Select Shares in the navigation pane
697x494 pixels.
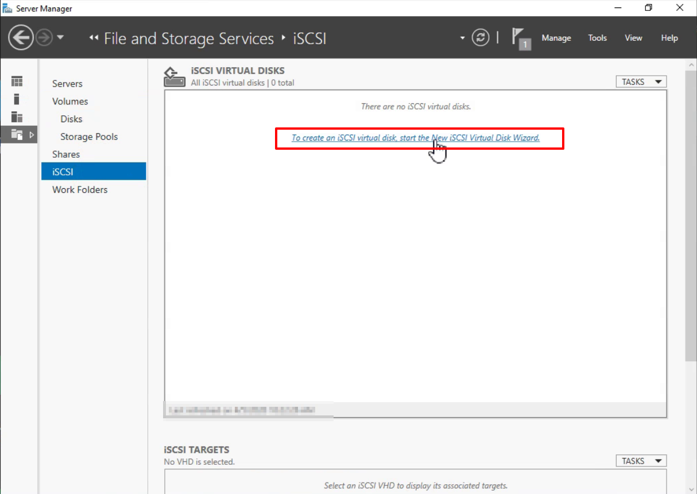[x=66, y=154]
